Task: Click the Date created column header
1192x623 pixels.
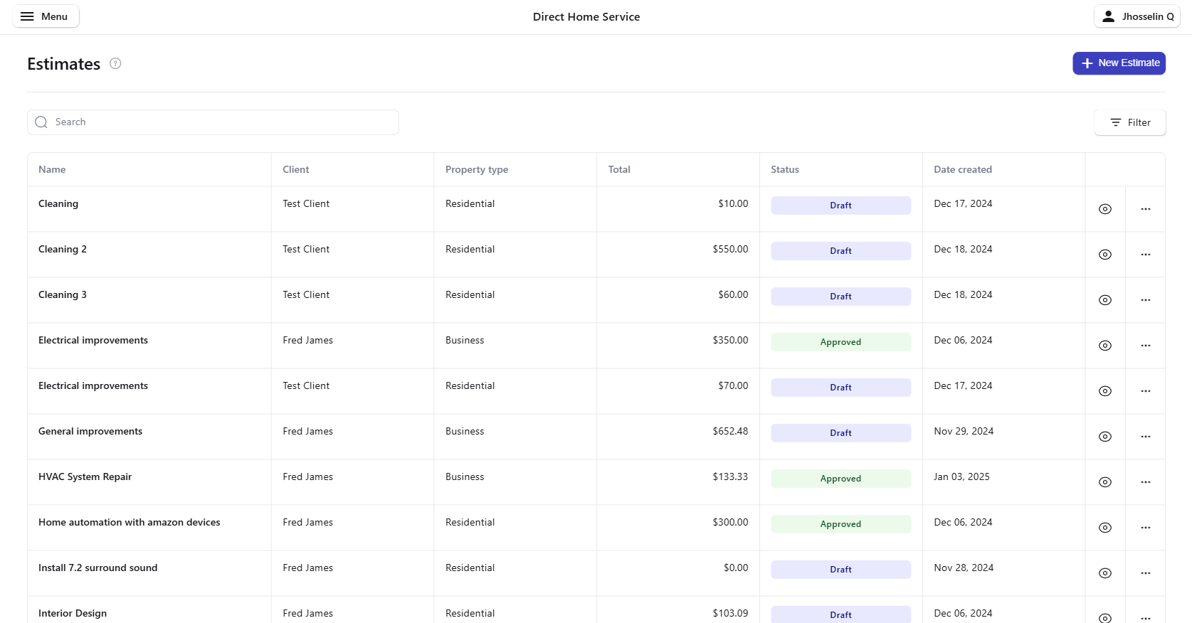Action: [962, 169]
